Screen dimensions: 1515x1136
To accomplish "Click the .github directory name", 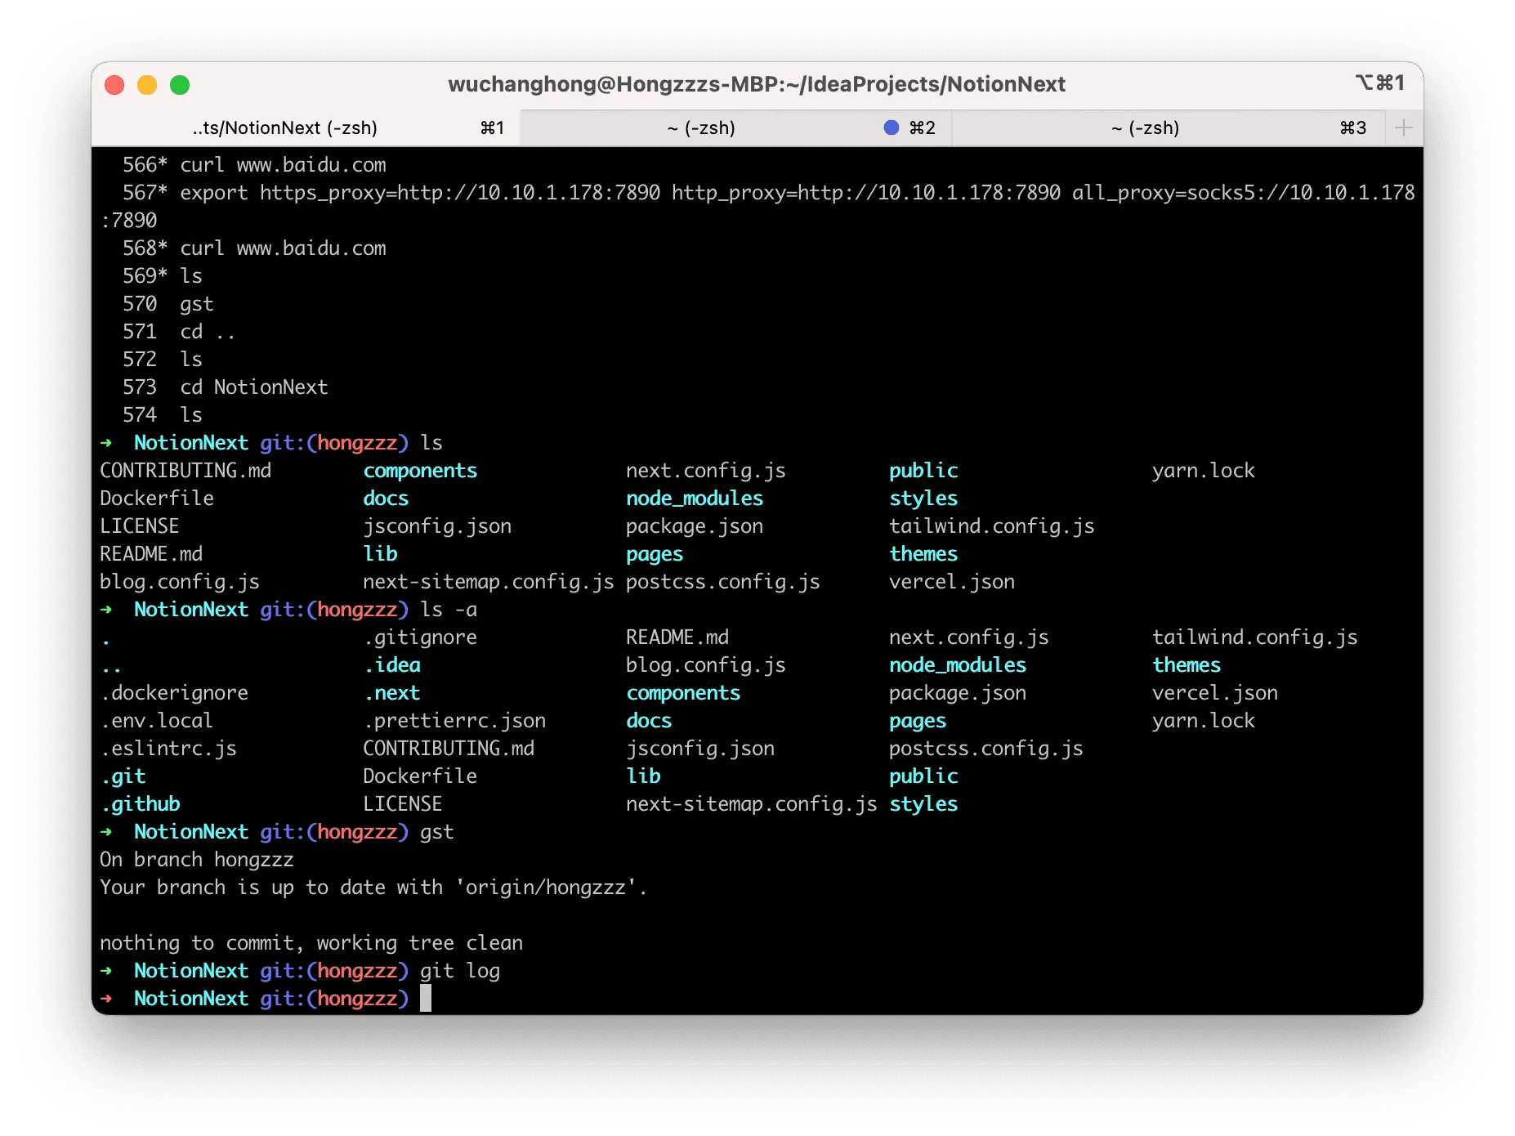I will (141, 804).
